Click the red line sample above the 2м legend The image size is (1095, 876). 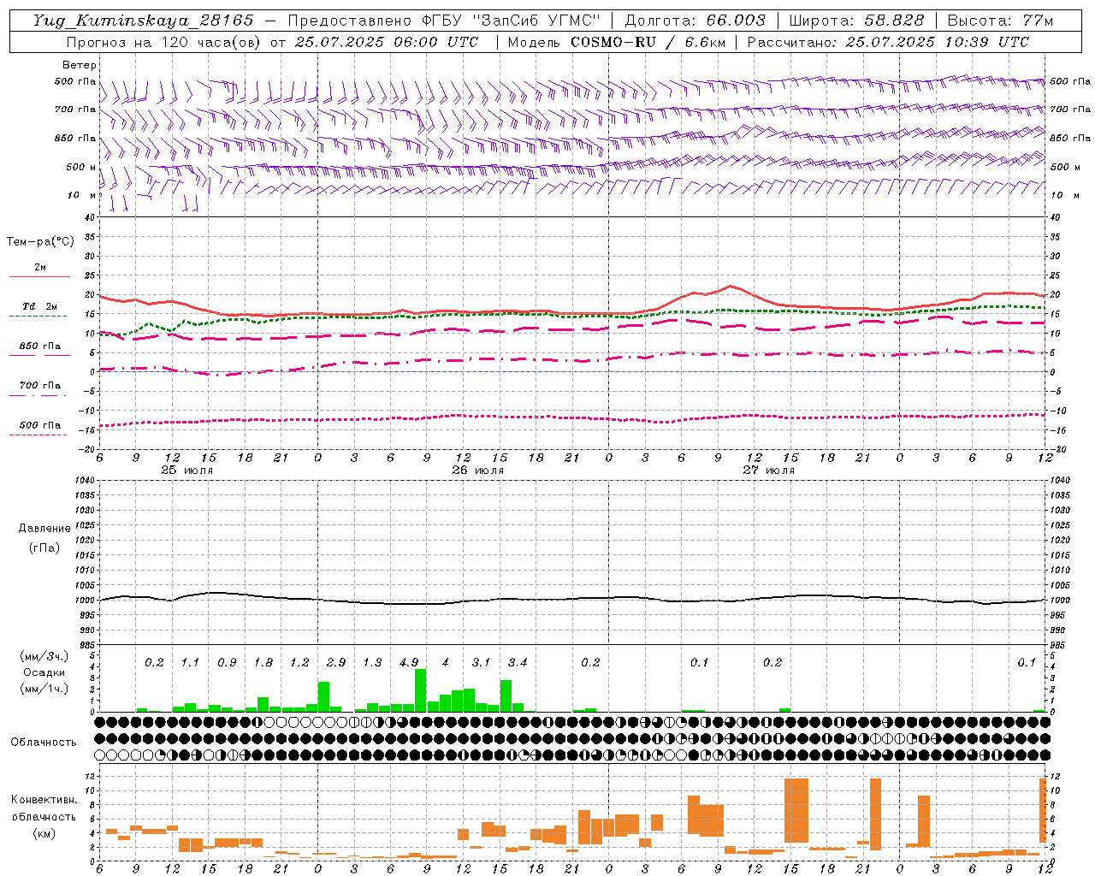[40, 277]
